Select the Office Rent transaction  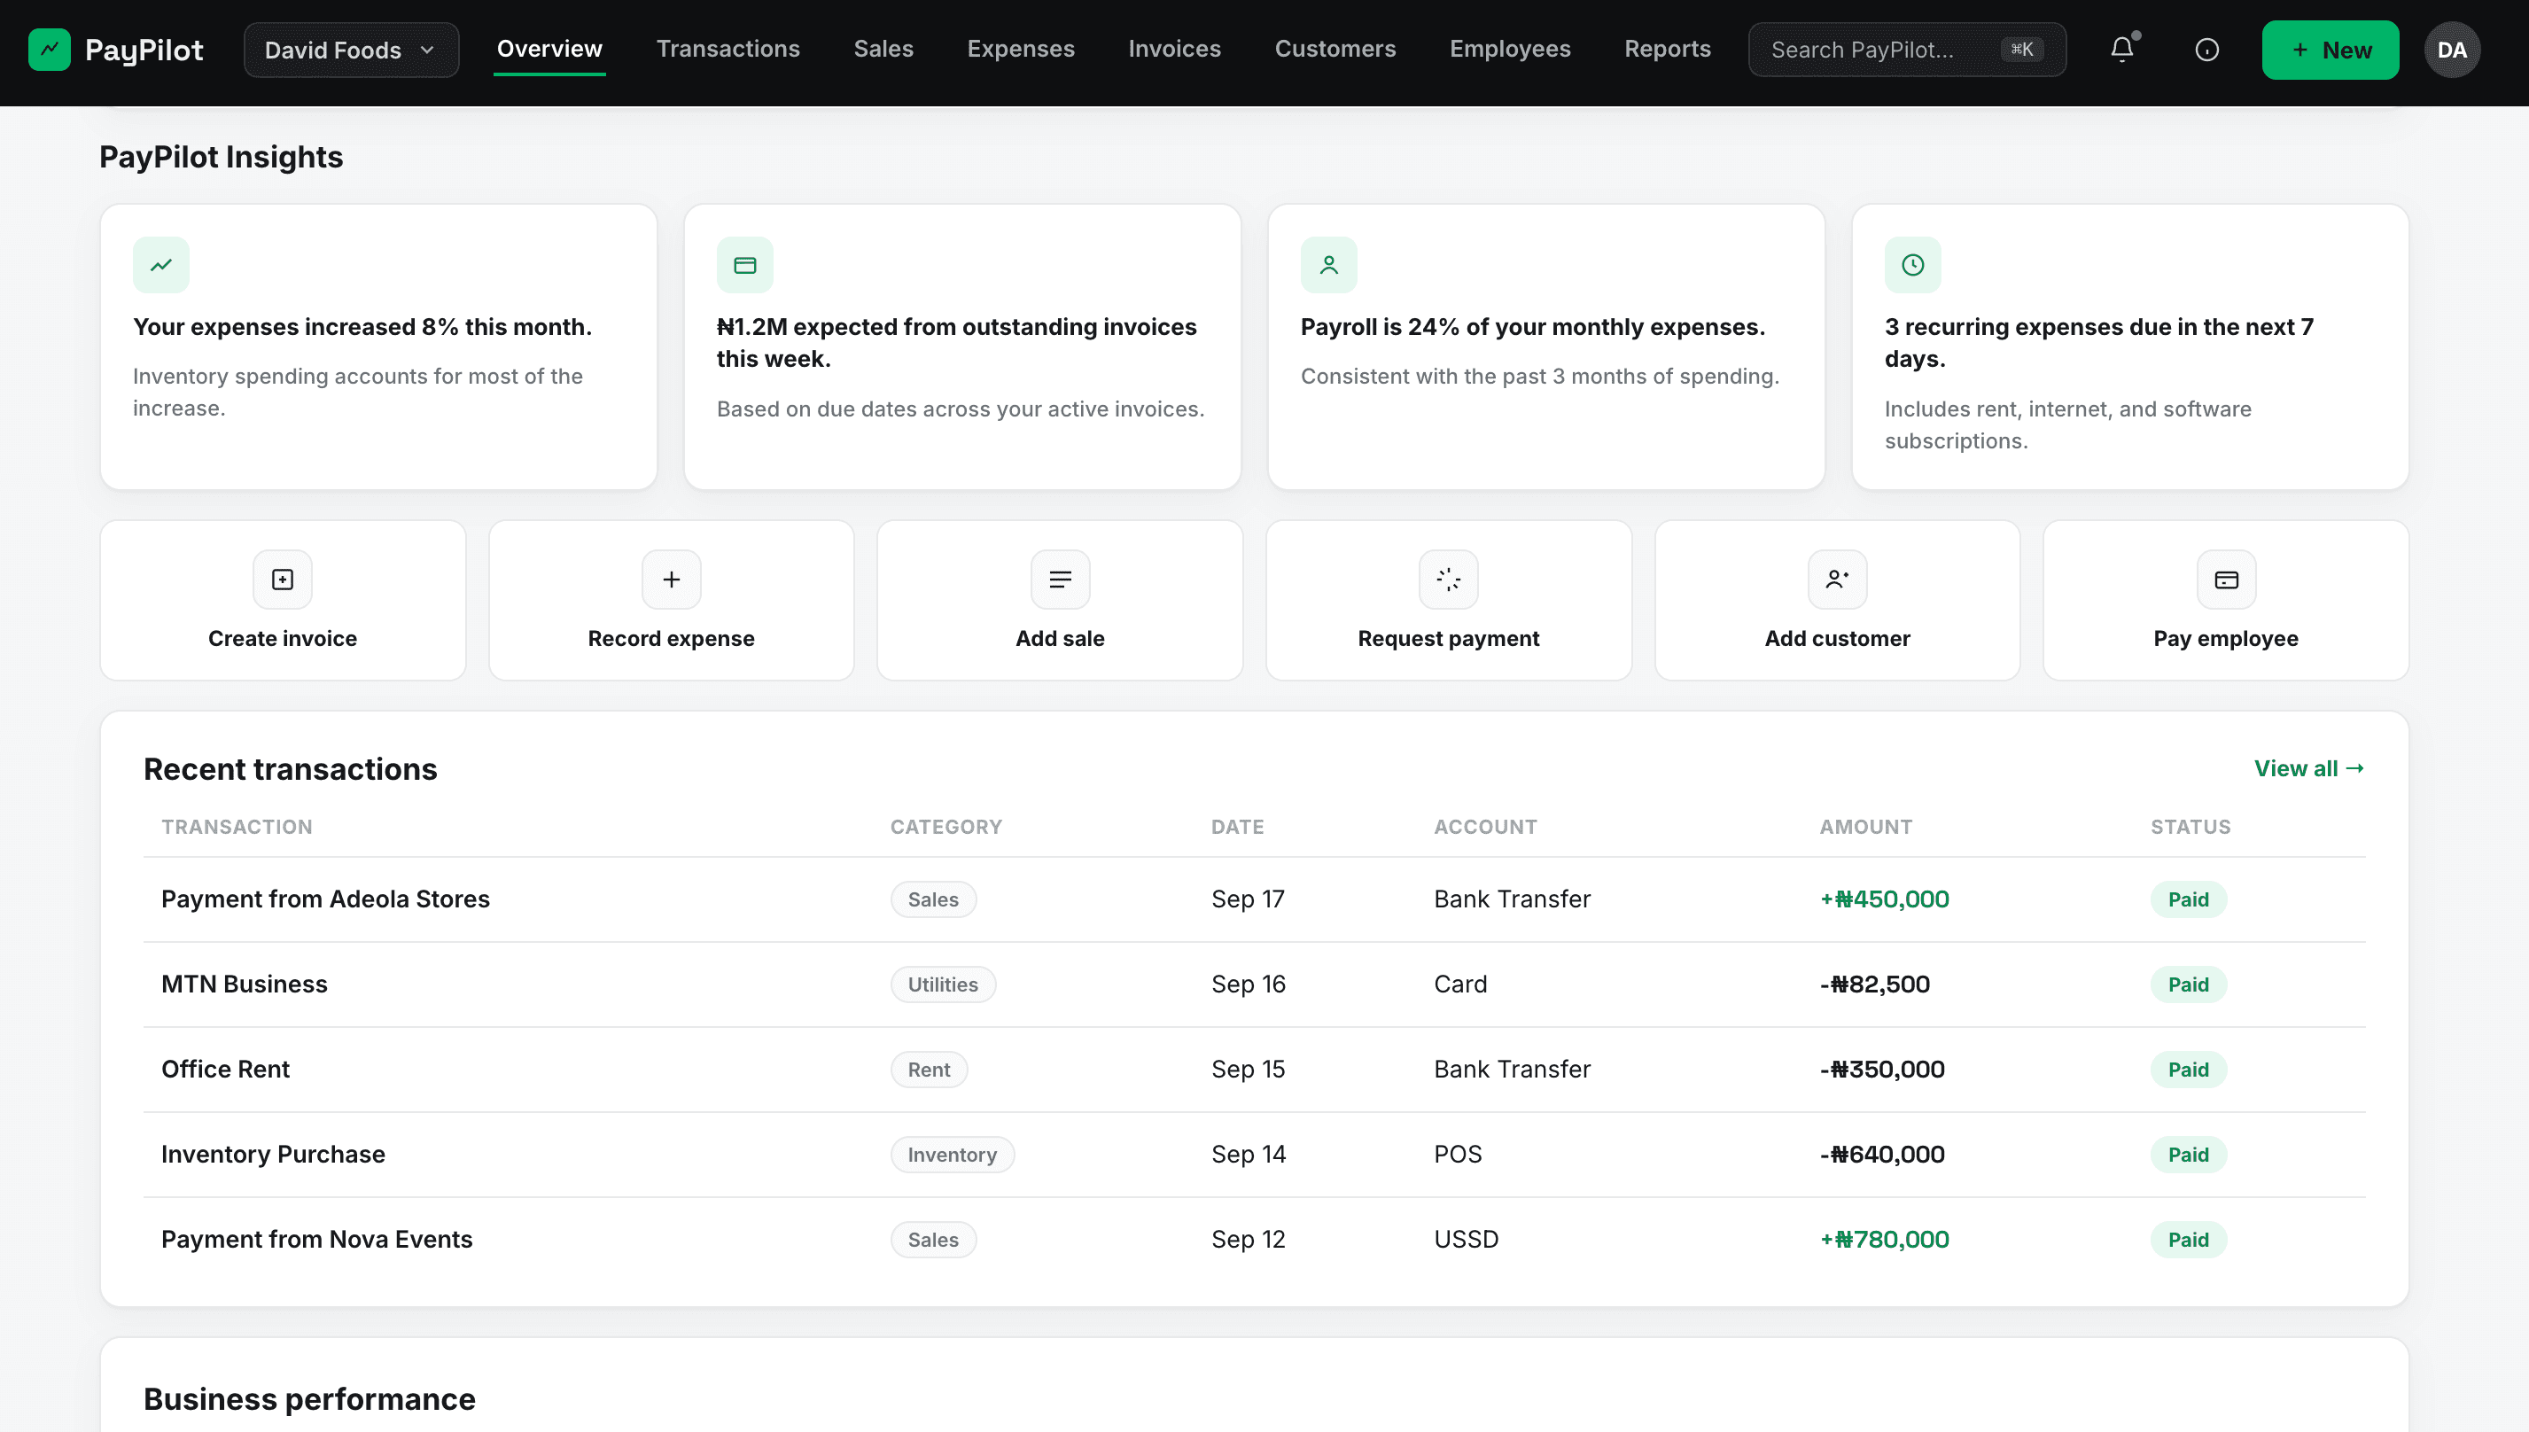click(1254, 1069)
